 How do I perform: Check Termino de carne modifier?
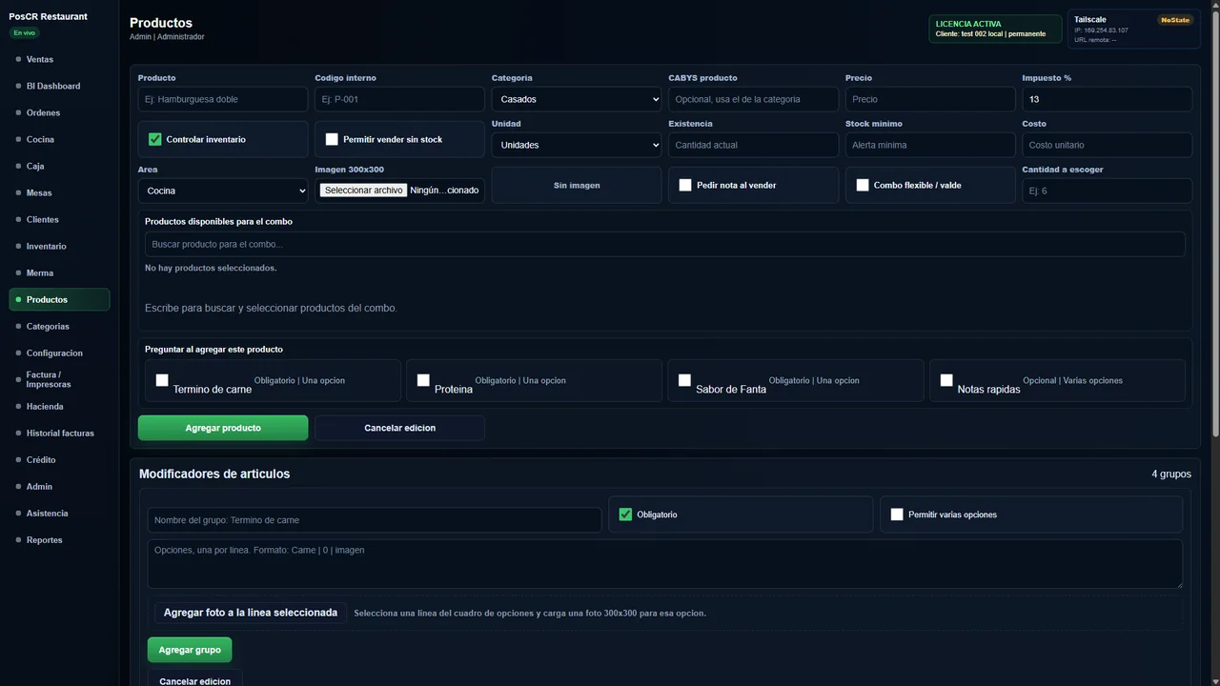coord(162,380)
